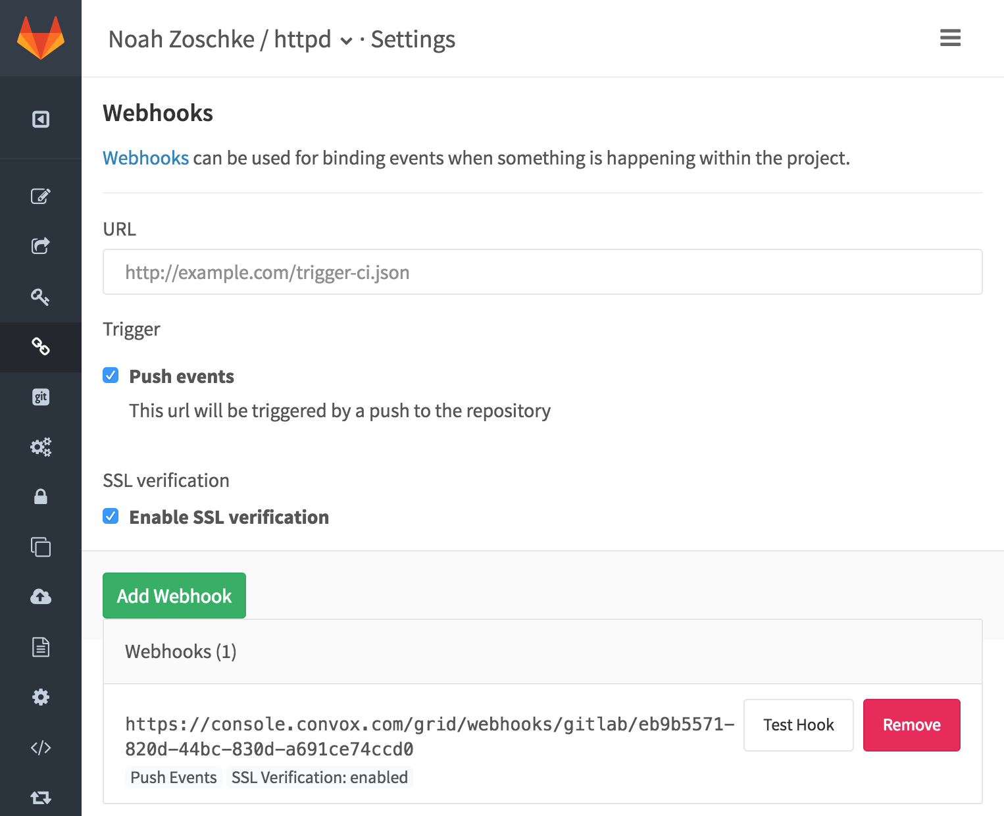Click the GitLab logo
Screen dimensions: 1004x816
coord(41,38)
